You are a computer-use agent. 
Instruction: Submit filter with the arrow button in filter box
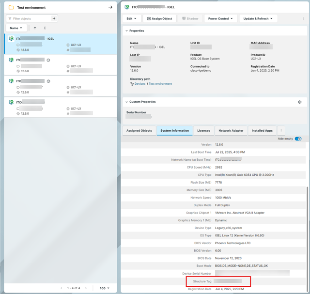point(54,18)
